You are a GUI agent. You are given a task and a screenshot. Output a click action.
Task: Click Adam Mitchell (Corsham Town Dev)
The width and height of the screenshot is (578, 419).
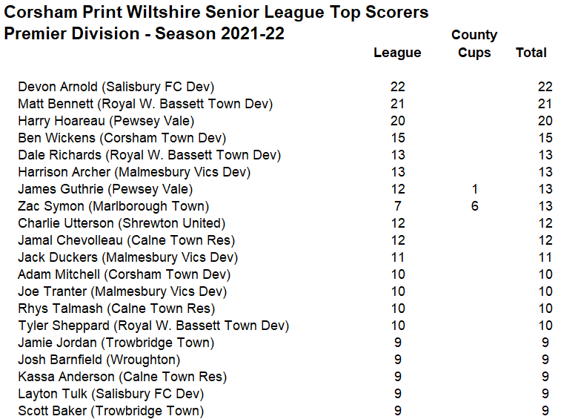[x=124, y=275]
